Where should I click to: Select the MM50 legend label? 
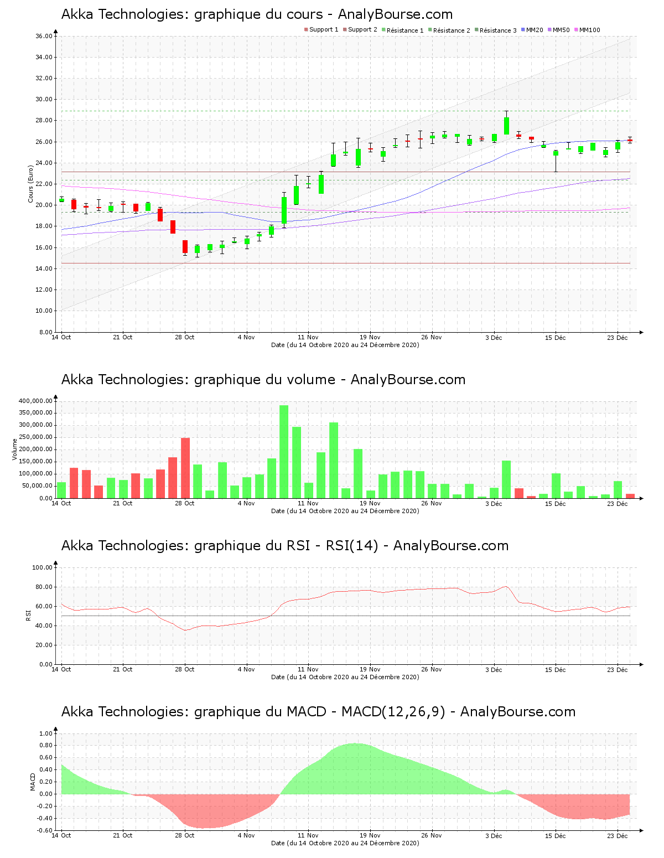561,30
